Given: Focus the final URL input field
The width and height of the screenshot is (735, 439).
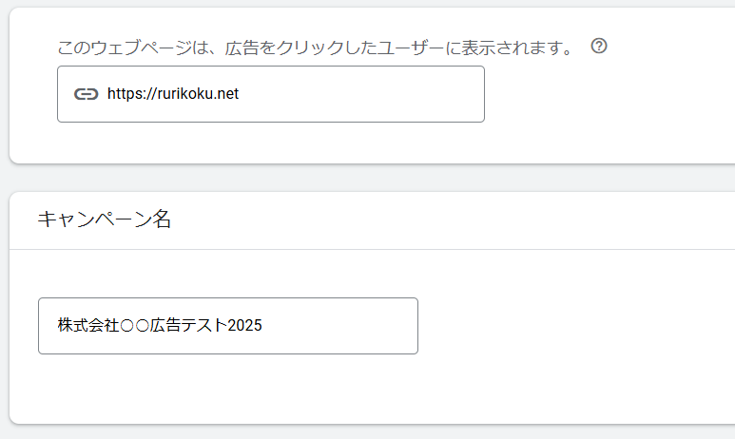Looking at the screenshot, I should [271, 94].
